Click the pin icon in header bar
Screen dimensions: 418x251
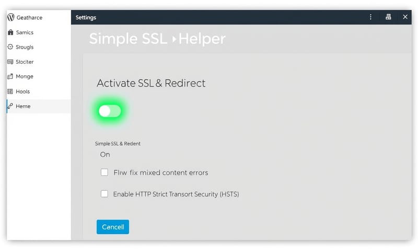tap(388, 17)
